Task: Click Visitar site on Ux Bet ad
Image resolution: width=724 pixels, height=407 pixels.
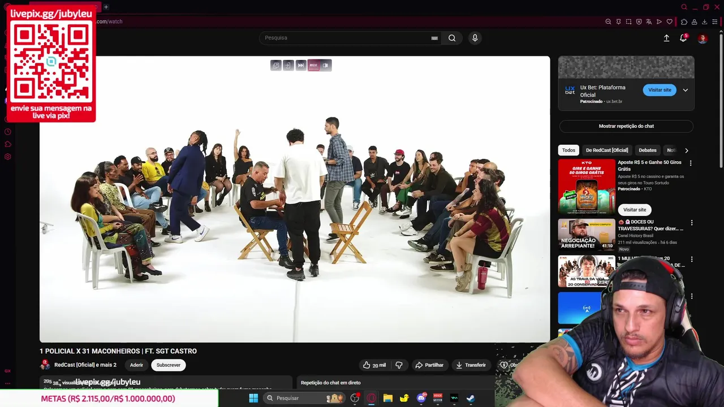Action: click(660, 90)
